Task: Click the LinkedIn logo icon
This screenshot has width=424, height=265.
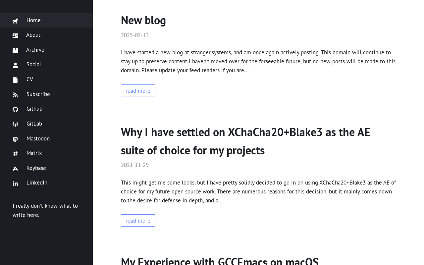Action: pyautogui.click(x=15, y=183)
